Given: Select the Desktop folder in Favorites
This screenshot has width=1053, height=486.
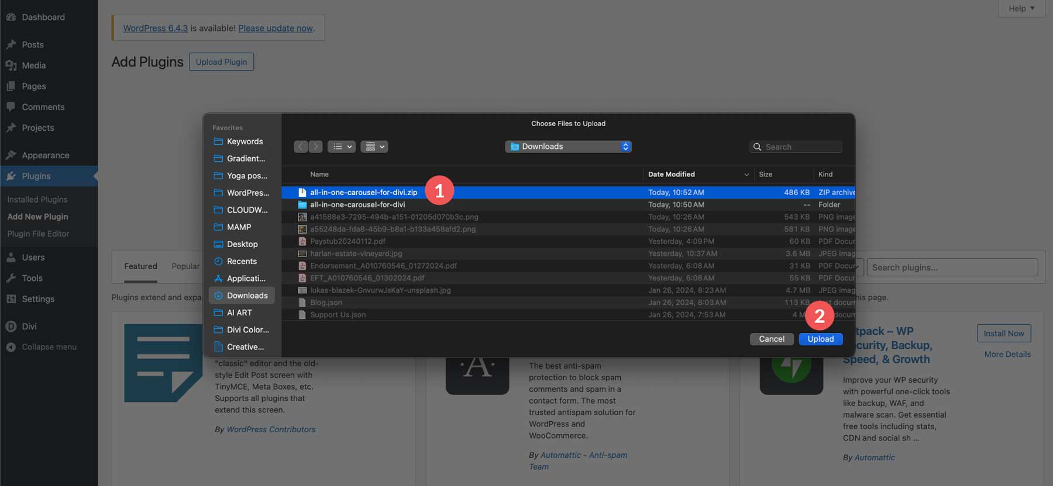Looking at the screenshot, I should (242, 244).
